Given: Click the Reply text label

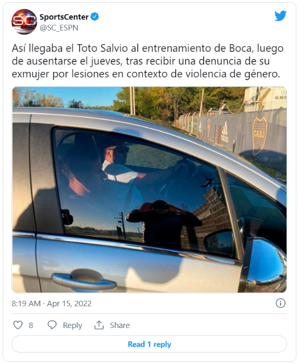Looking at the screenshot, I should click(x=72, y=325).
